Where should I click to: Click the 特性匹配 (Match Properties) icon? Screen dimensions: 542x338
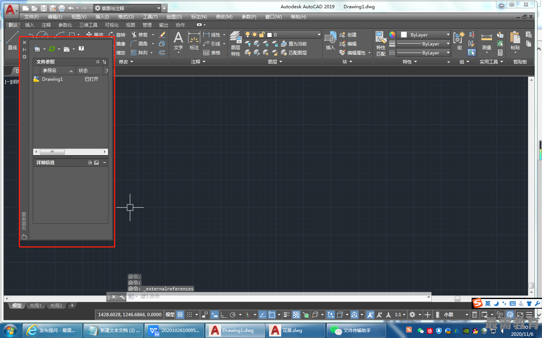381,44
